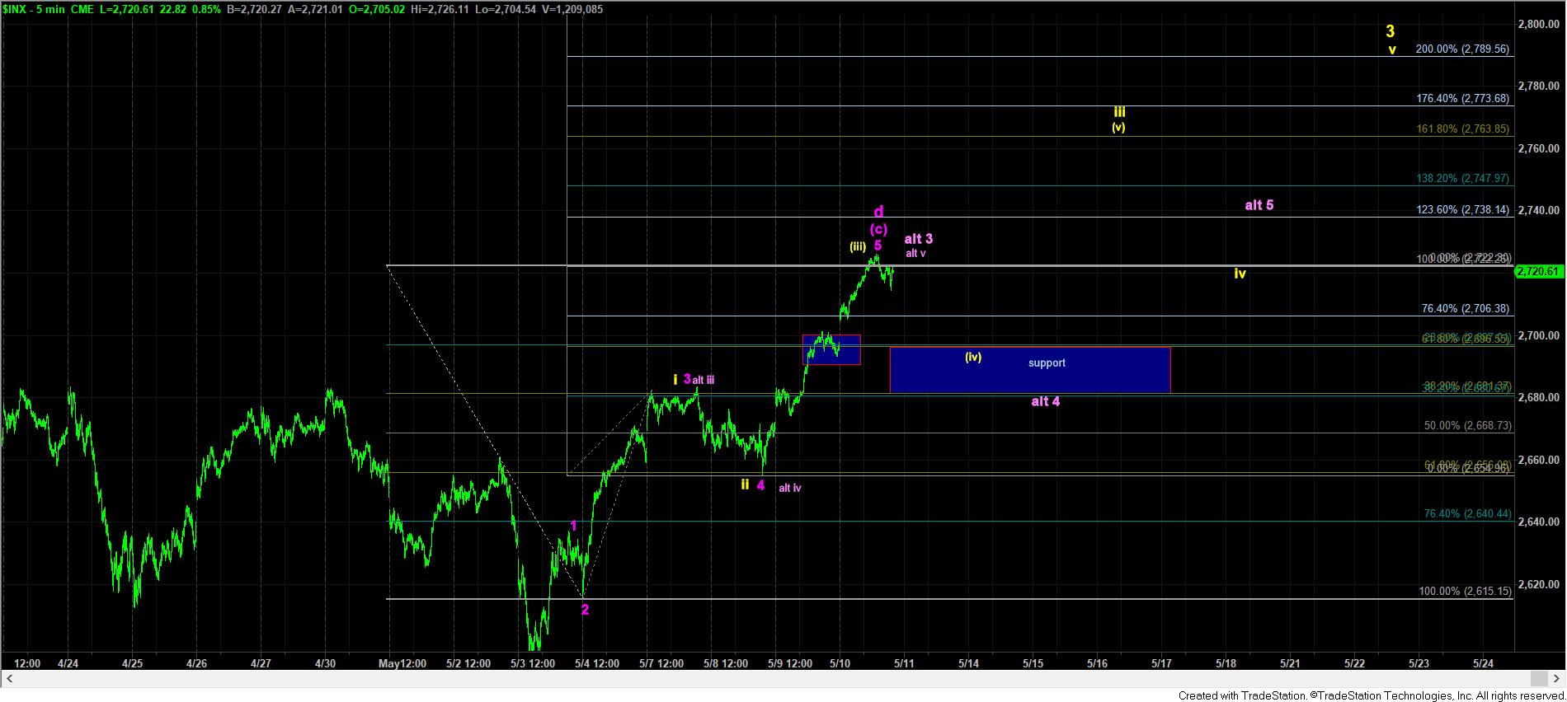Select the blue support zone rectangle
This screenshot has height=702, width=1567.
(x=1029, y=370)
